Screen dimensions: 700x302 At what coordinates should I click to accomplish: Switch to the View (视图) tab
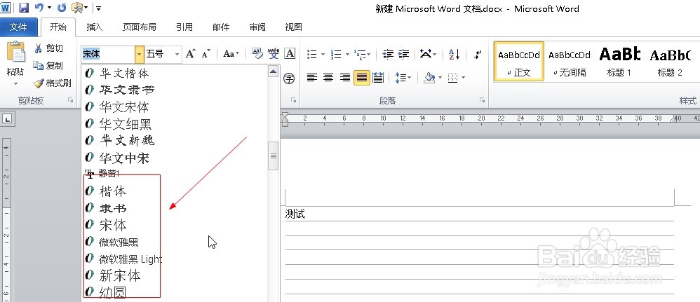point(293,27)
